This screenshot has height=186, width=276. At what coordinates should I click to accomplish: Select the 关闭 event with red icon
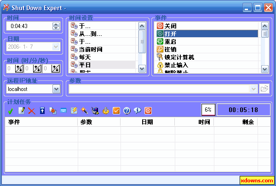[207, 26]
